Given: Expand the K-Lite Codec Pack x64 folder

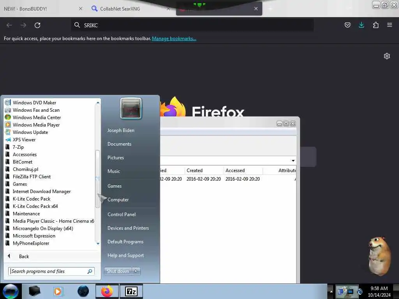Looking at the screenshot, I should (x=35, y=206).
